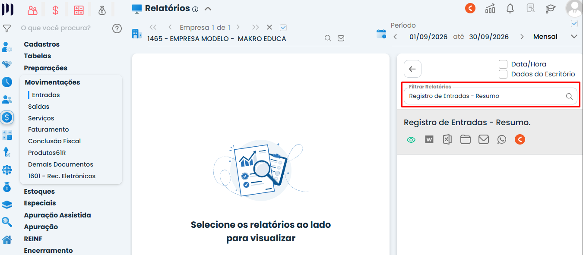Image resolution: width=583 pixels, height=255 pixels.
Task: Open the user settings sidebar icon
Action: tap(7, 47)
